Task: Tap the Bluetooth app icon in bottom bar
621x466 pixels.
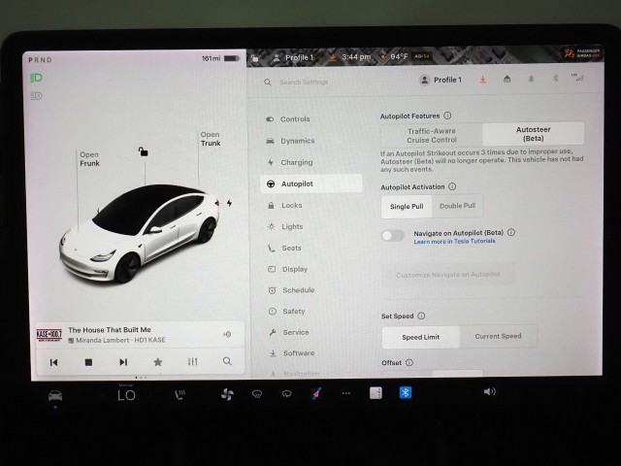Action: [407, 392]
